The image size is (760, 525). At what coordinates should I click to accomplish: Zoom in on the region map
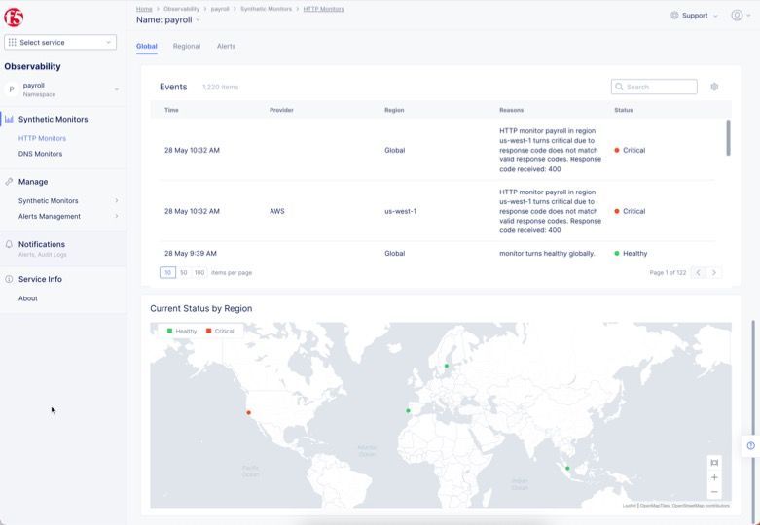(714, 477)
